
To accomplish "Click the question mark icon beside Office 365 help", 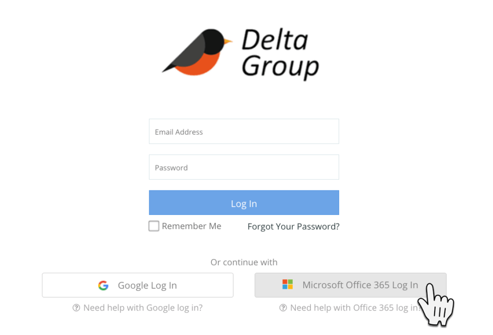I will pos(283,308).
